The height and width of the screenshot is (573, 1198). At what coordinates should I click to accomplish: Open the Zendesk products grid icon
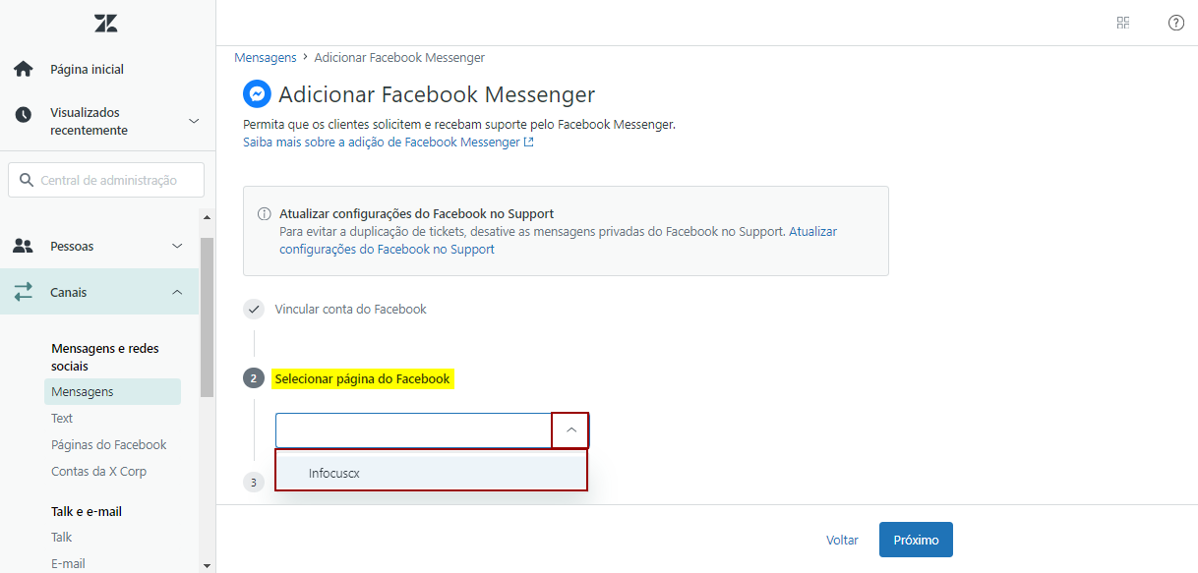click(x=1123, y=23)
